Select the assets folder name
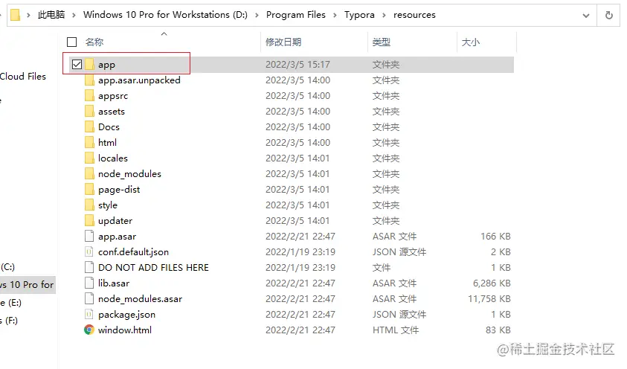627x369 pixels. click(111, 111)
